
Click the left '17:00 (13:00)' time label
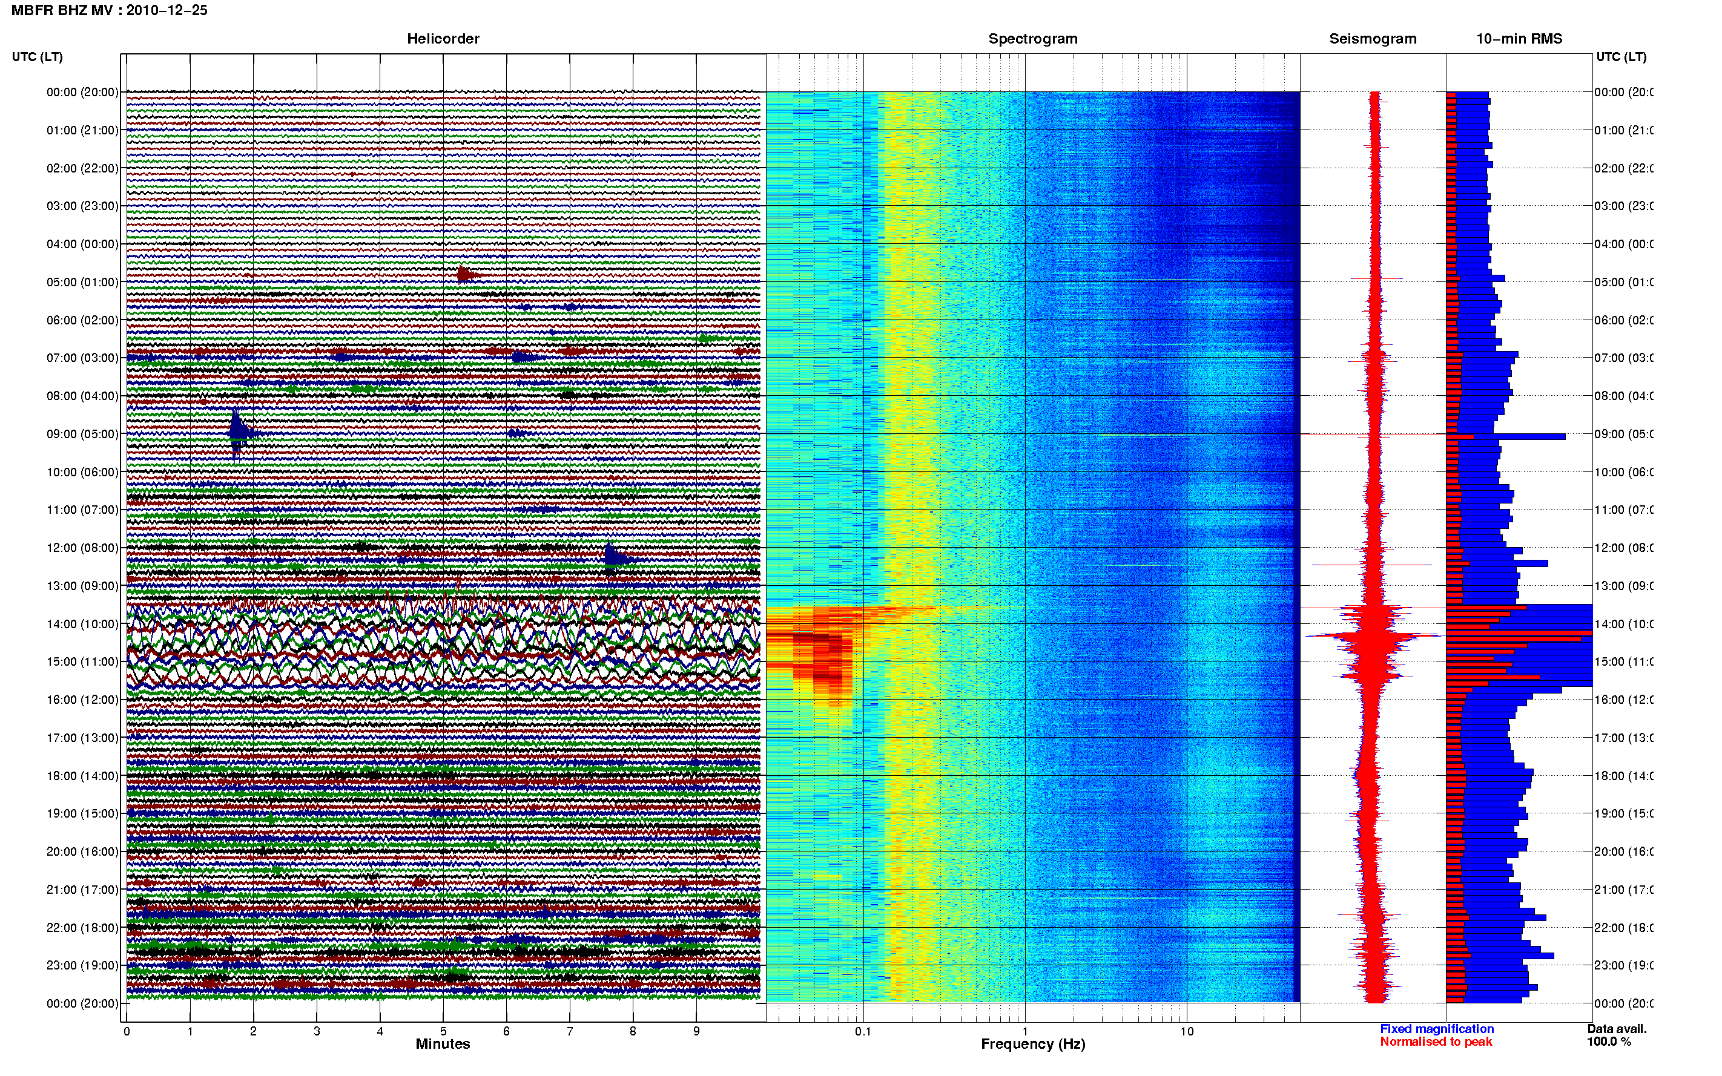tap(82, 738)
